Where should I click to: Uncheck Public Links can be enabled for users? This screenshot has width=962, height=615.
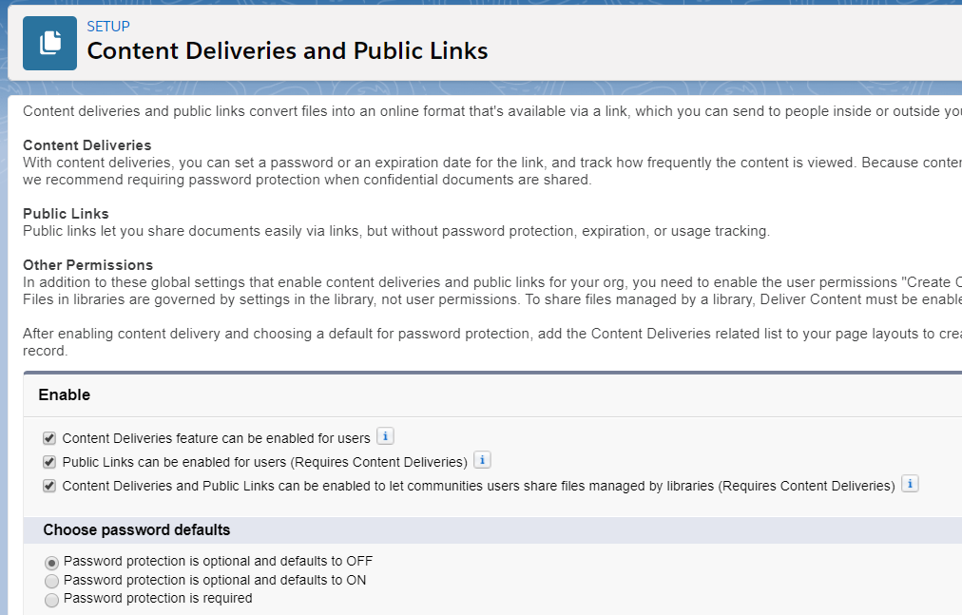tap(49, 462)
